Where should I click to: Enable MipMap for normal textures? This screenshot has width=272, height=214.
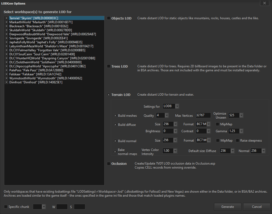coord(218,141)
